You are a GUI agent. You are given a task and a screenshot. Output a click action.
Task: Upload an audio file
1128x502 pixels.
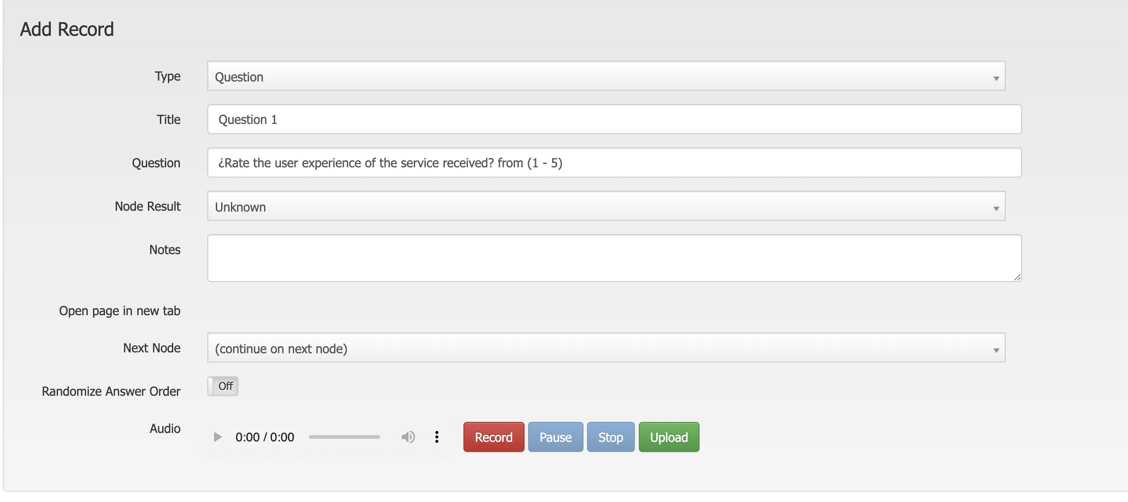tap(669, 437)
